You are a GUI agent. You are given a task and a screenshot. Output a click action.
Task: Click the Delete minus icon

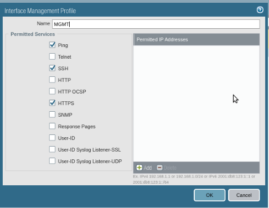point(159,168)
